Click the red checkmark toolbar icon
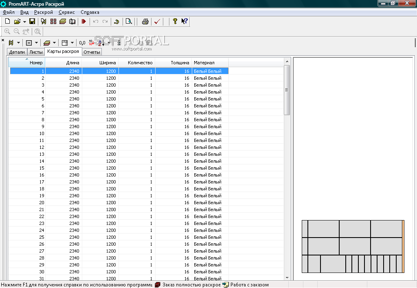Screen dimensions: 417x288 [x=157, y=22]
